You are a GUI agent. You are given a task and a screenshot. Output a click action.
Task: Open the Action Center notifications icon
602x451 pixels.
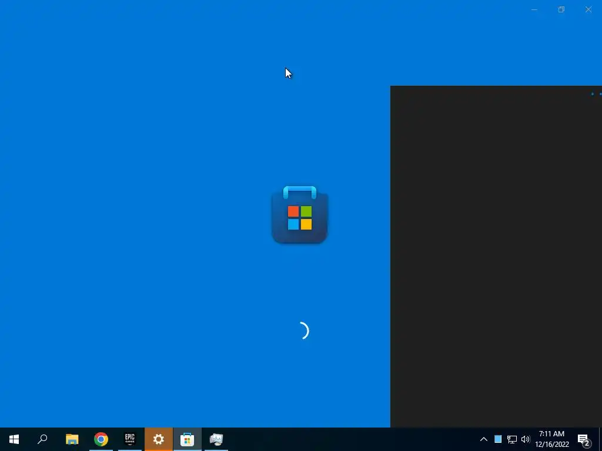[584, 439]
